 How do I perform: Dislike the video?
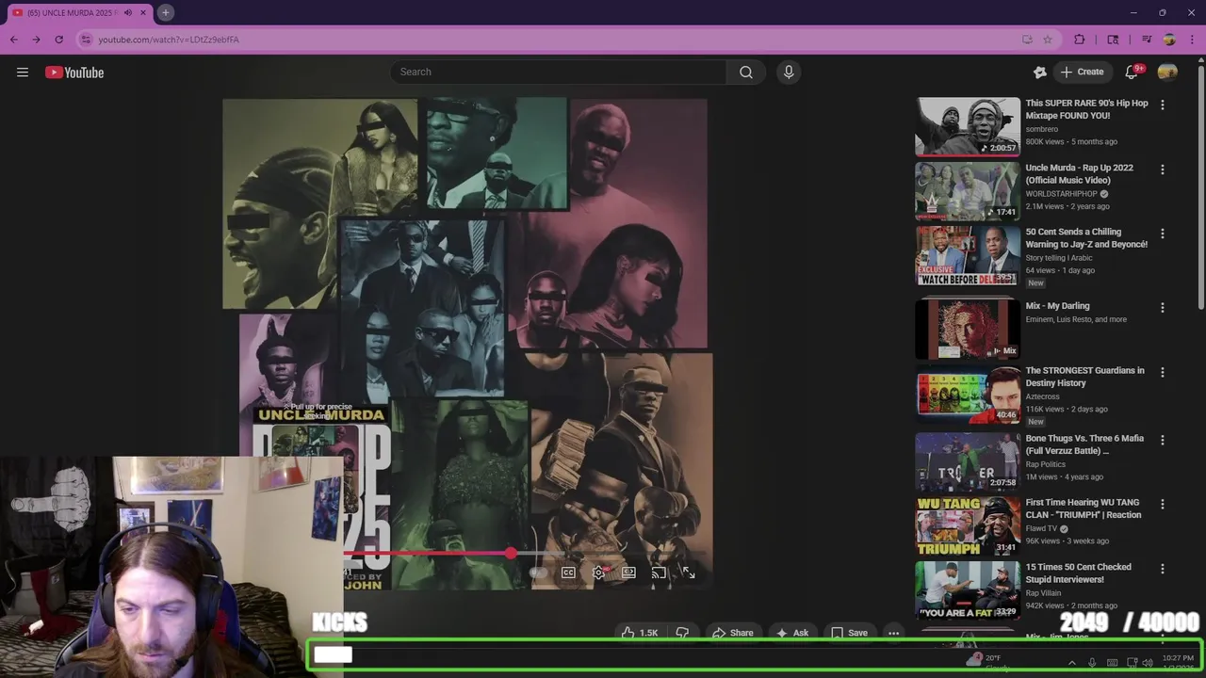tap(682, 633)
